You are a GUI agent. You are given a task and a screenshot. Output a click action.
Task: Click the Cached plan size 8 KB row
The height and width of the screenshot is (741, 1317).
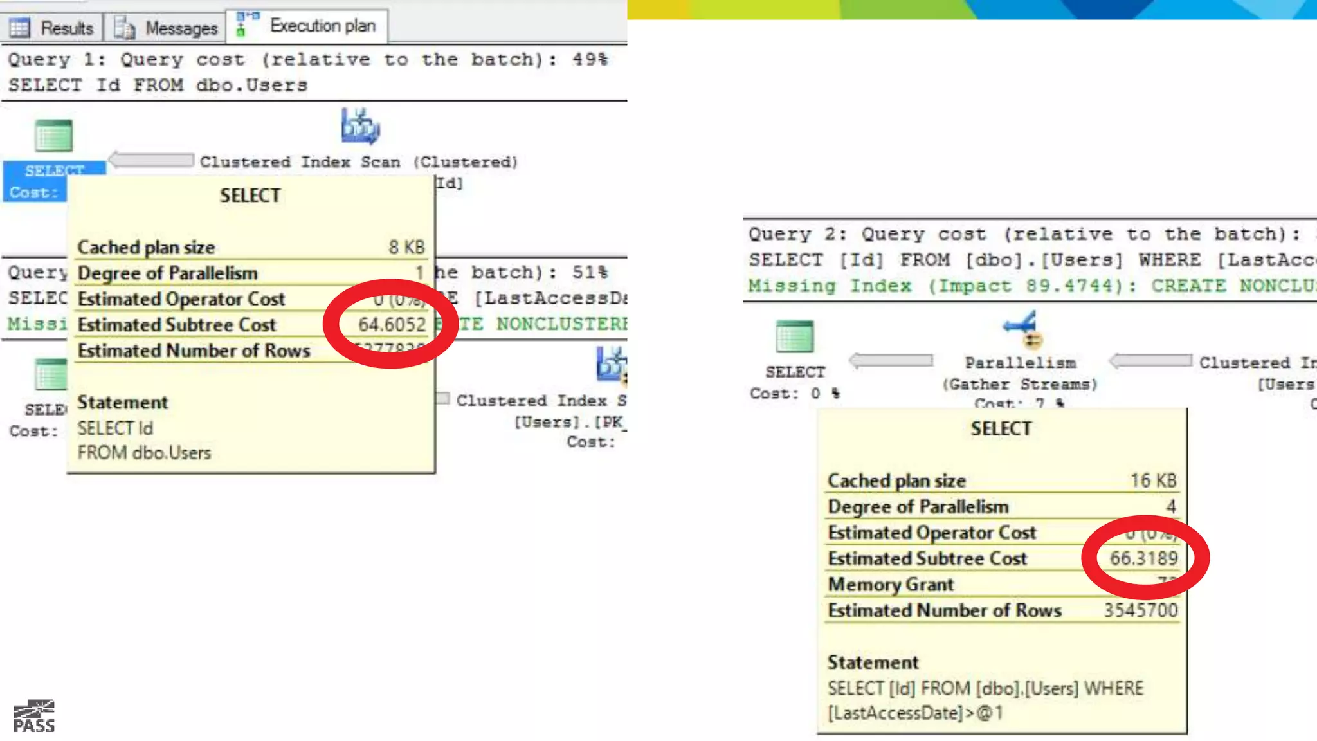pos(251,248)
